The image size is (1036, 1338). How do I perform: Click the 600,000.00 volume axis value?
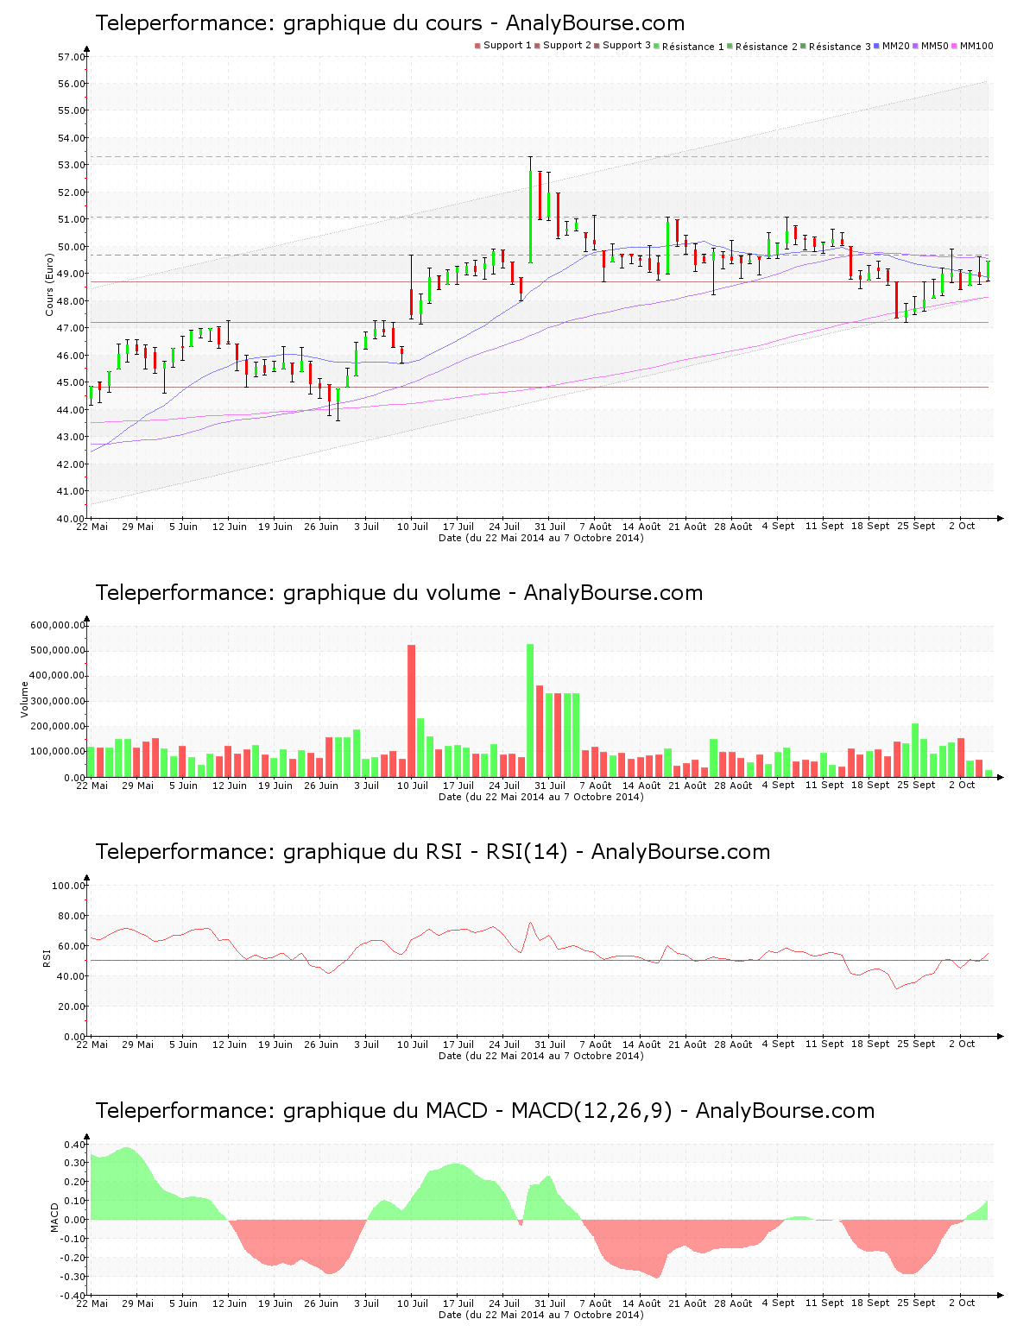(x=57, y=625)
